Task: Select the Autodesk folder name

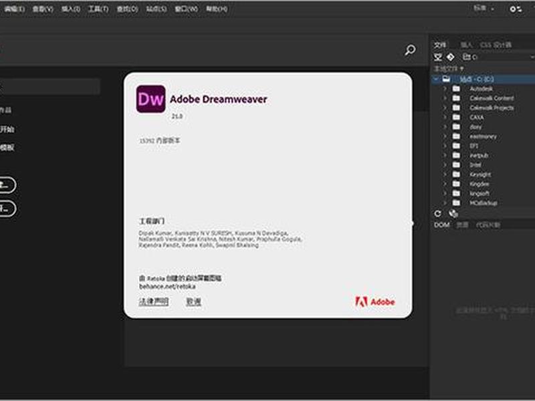Action: pyautogui.click(x=481, y=89)
